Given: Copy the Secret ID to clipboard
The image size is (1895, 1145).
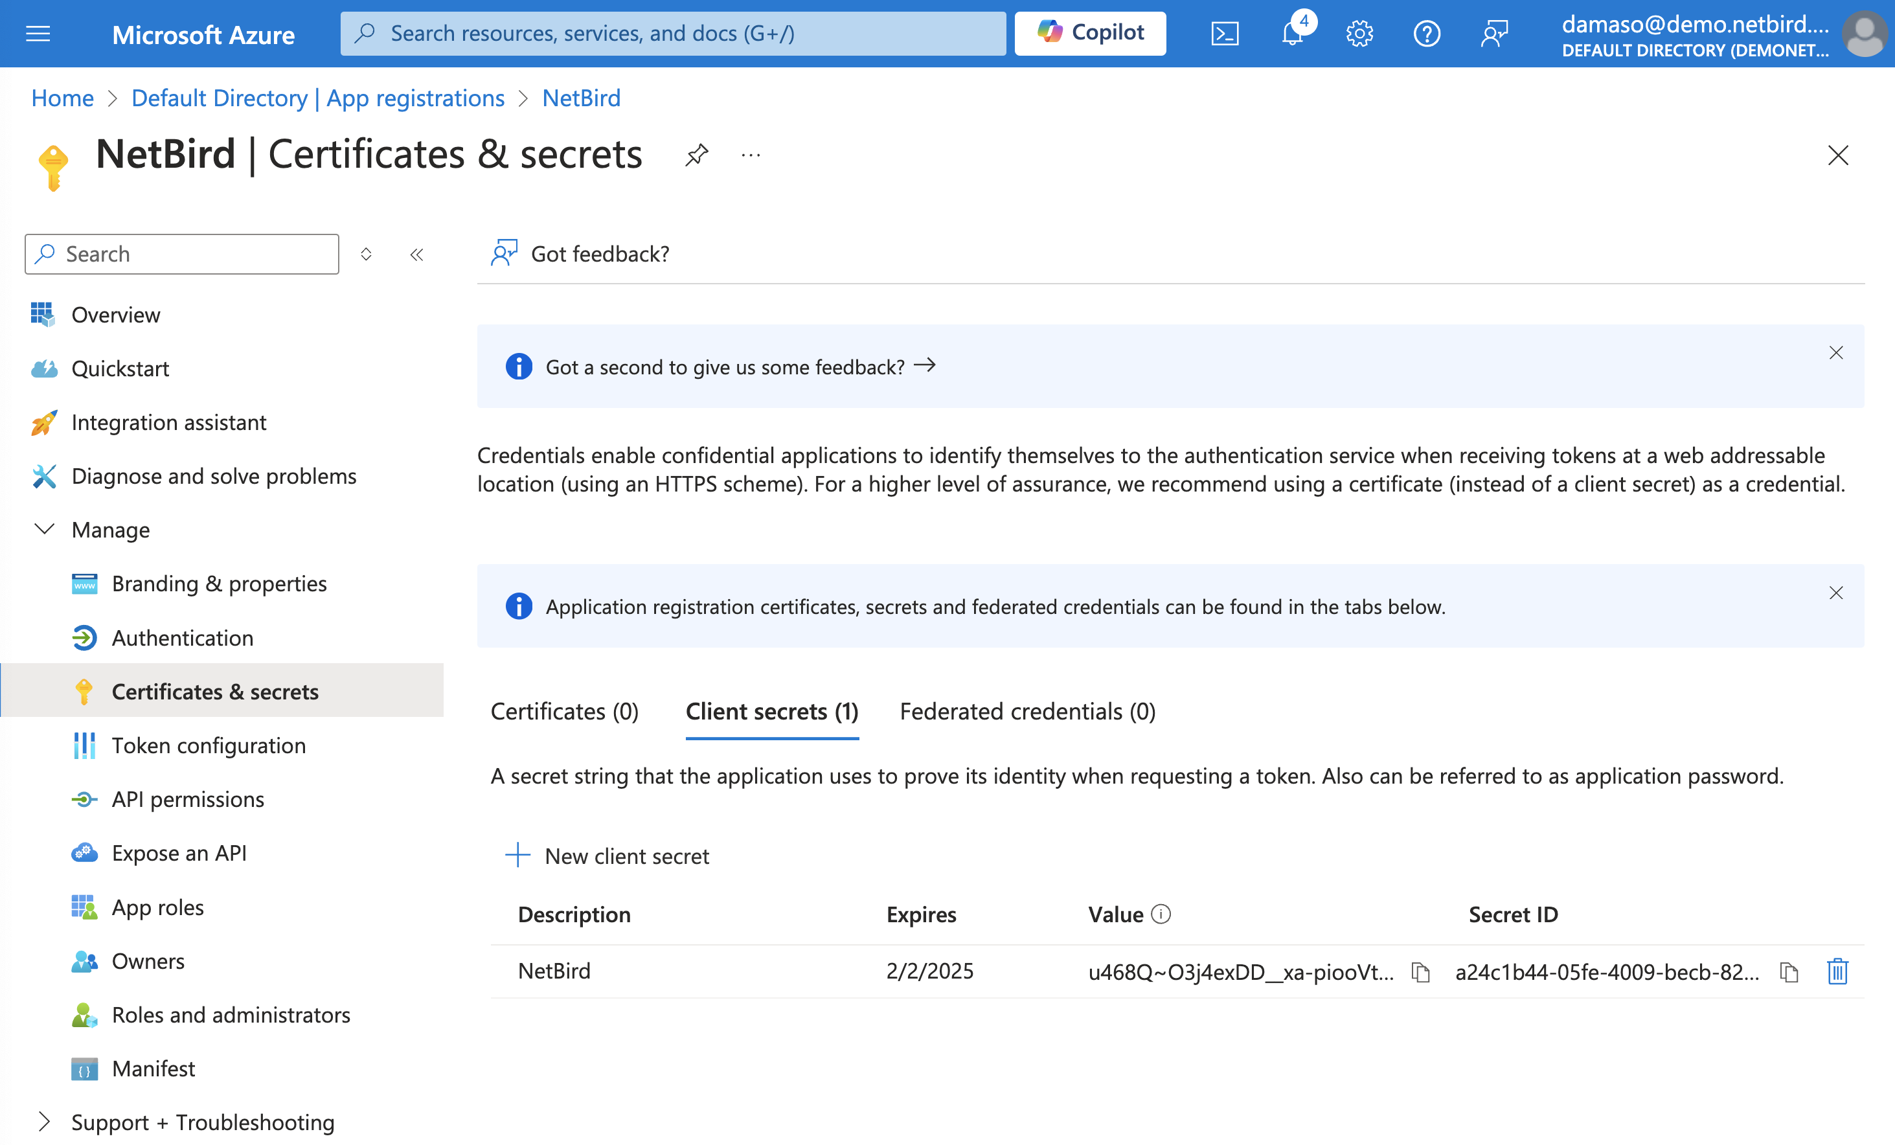Looking at the screenshot, I should (x=1789, y=972).
